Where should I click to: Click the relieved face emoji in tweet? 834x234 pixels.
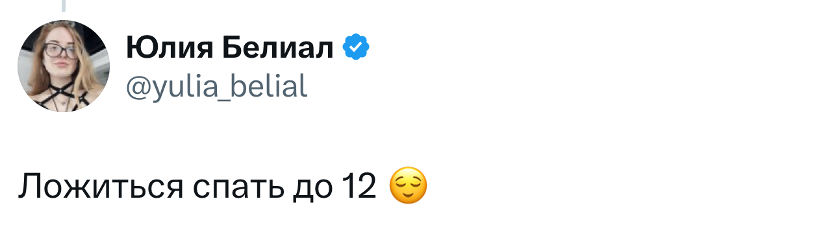coord(408,186)
